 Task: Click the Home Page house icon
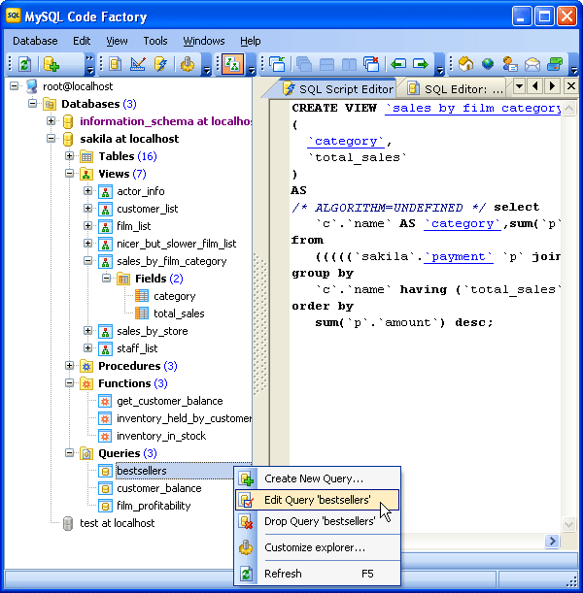(x=465, y=64)
